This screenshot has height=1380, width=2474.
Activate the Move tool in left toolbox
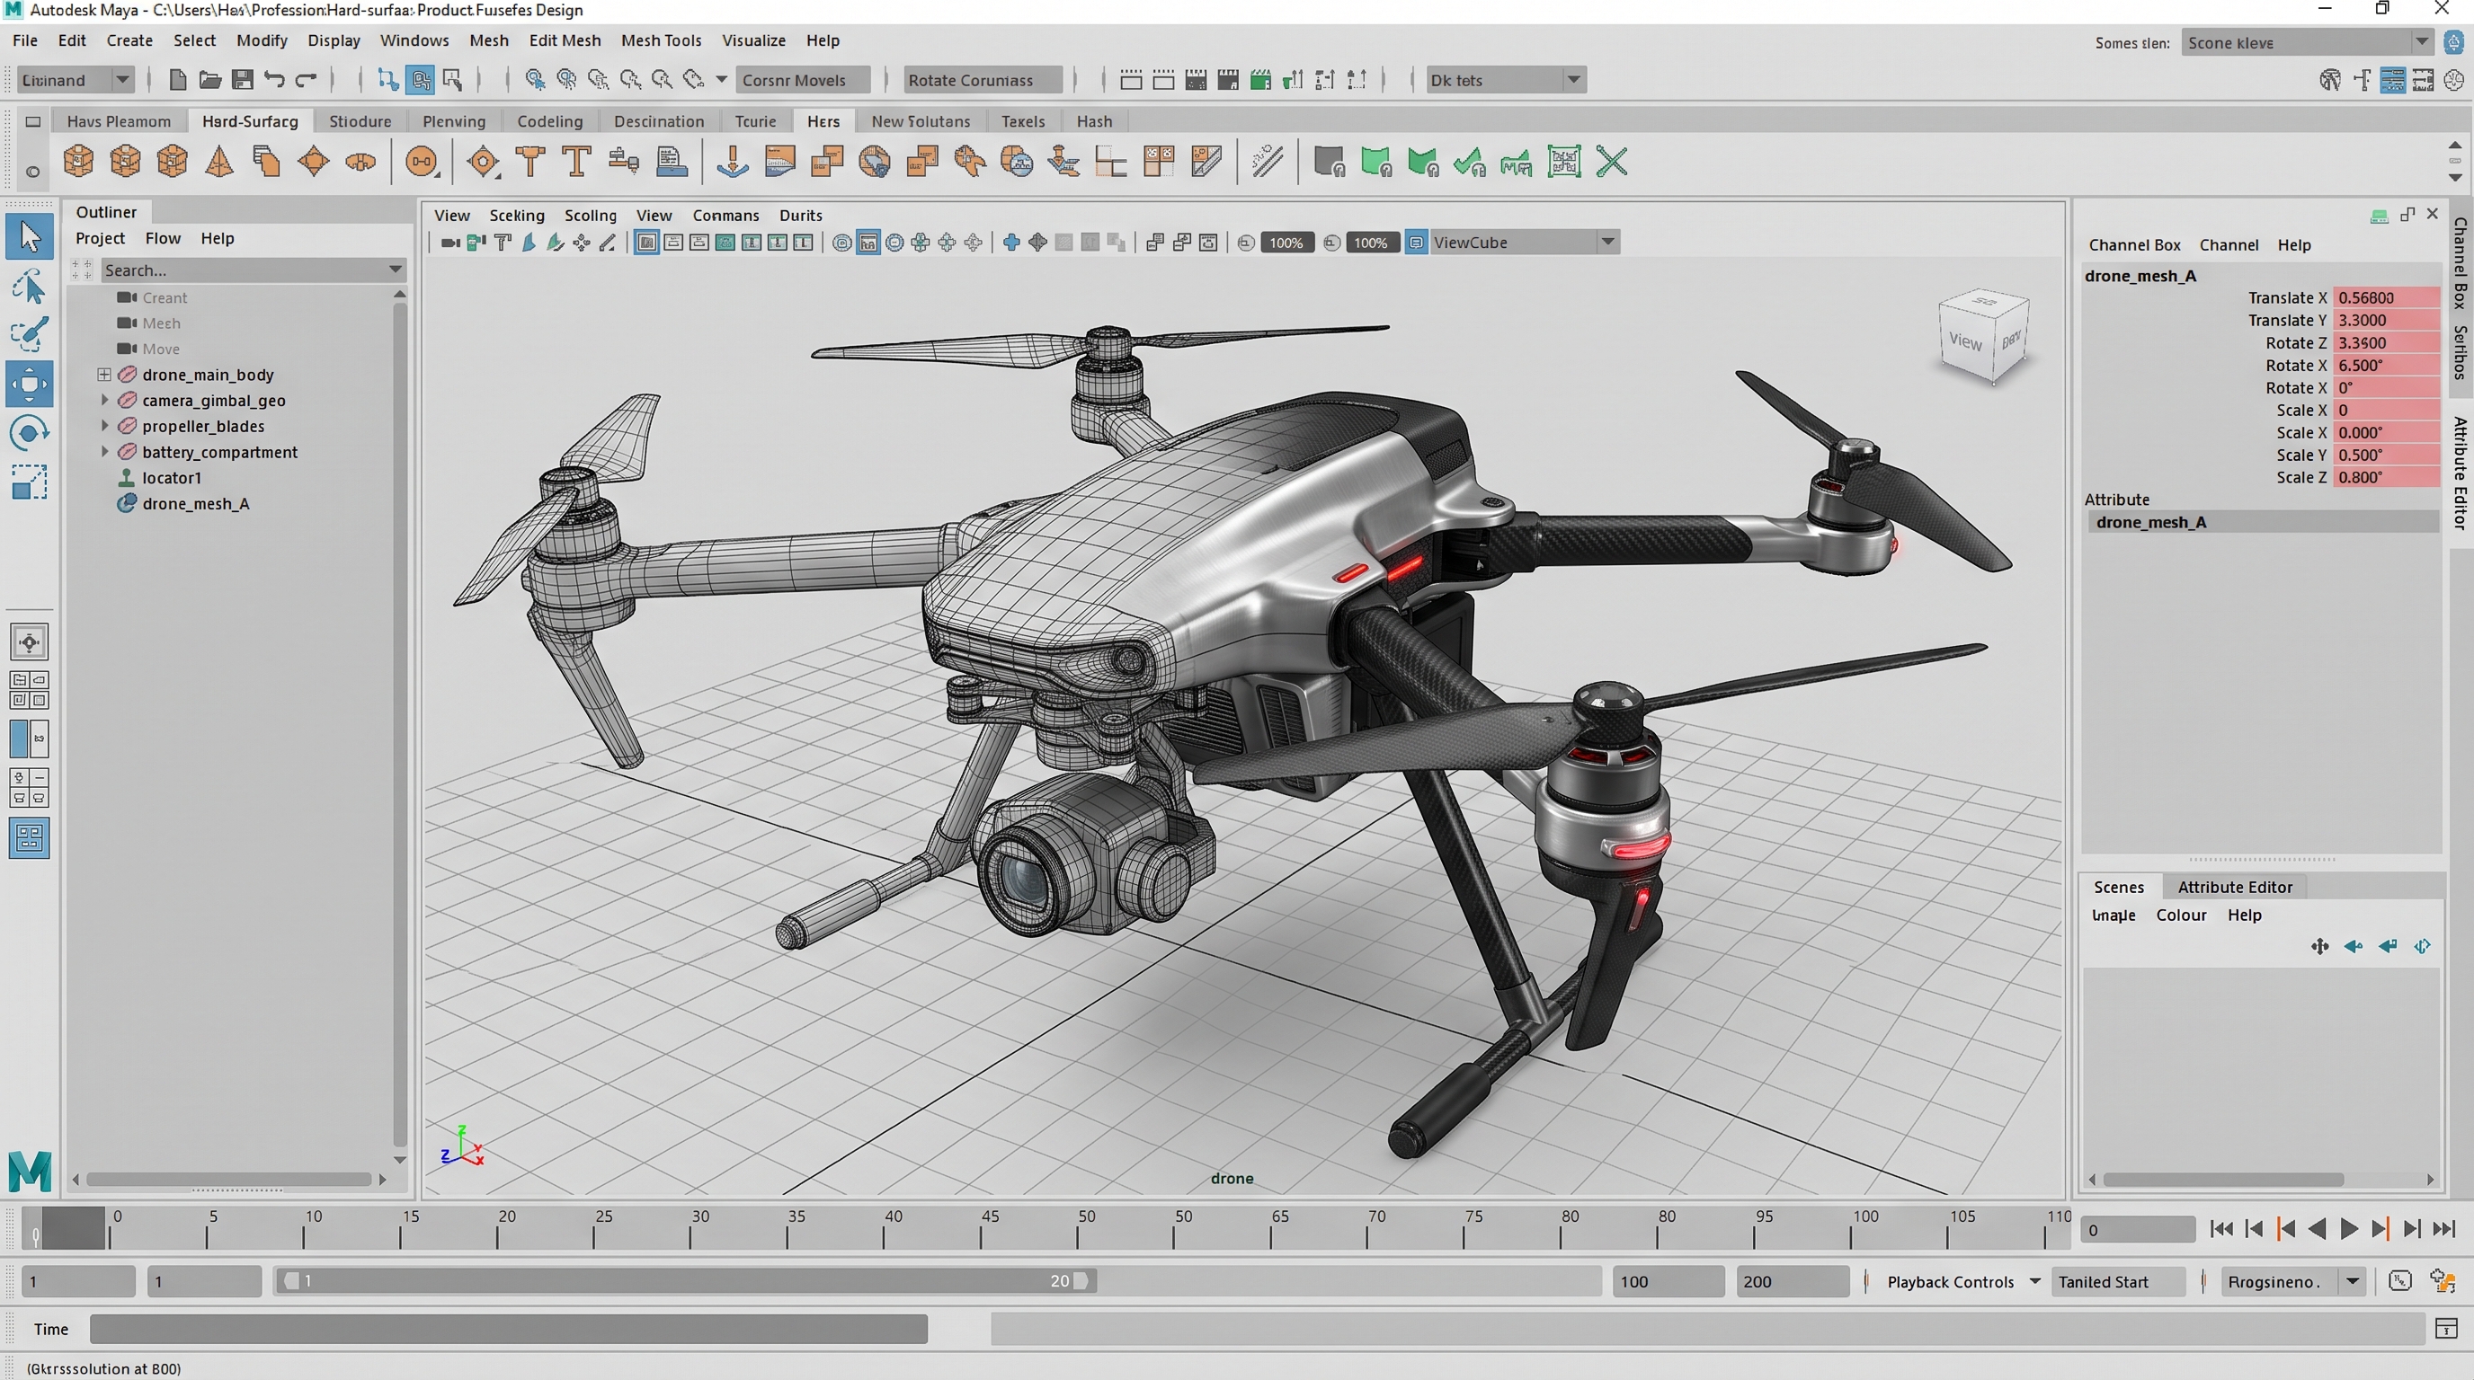[29, 385]
